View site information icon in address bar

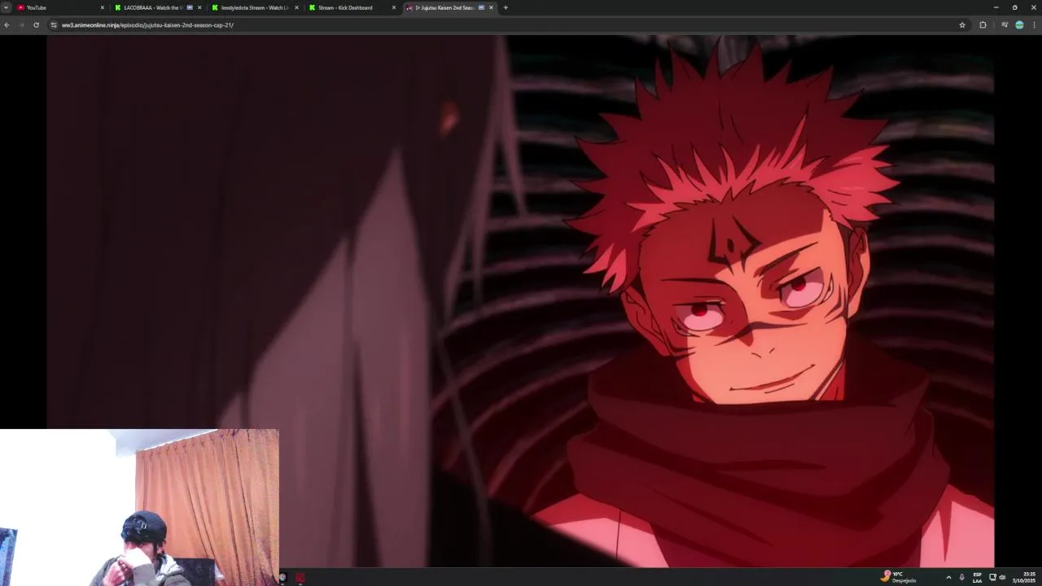54,25
